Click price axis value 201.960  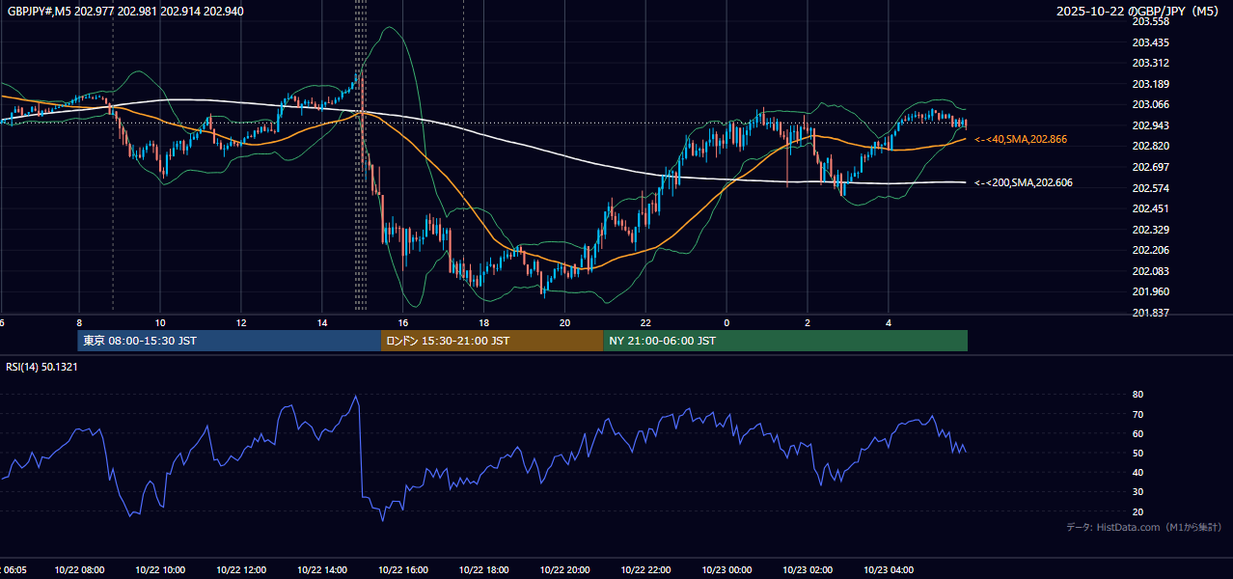1150,291
